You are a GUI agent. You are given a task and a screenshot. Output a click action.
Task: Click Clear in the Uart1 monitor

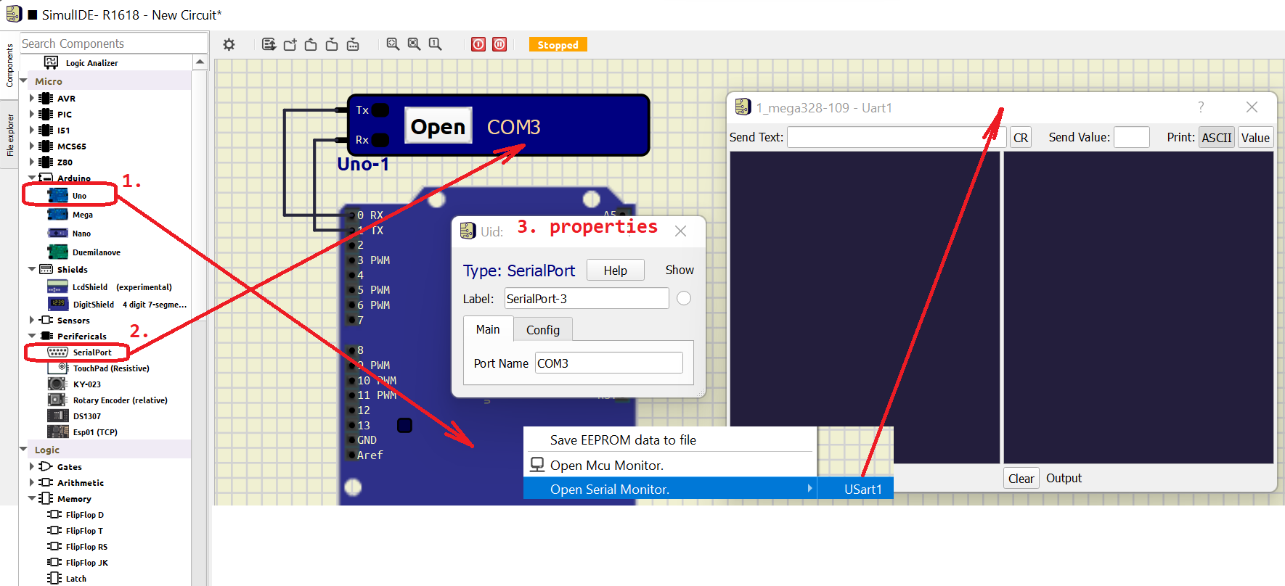coord(1021,479)
